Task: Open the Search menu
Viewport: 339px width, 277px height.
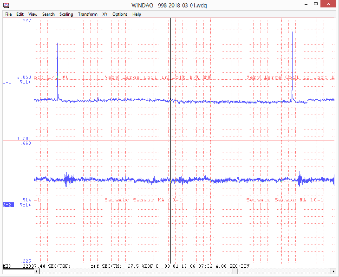Action: click(x=48, y=14)
